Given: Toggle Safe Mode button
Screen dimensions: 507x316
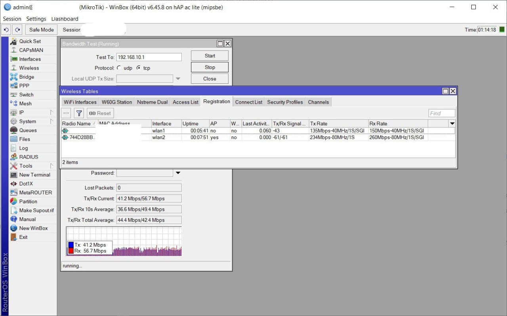Looking at the screenshot, I should pyautogui.click(x=42, y=30).
